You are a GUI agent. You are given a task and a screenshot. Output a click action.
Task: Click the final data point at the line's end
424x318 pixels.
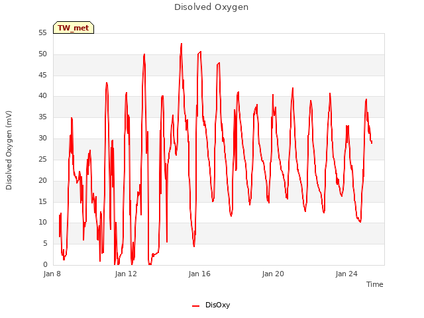coord(372,142)
